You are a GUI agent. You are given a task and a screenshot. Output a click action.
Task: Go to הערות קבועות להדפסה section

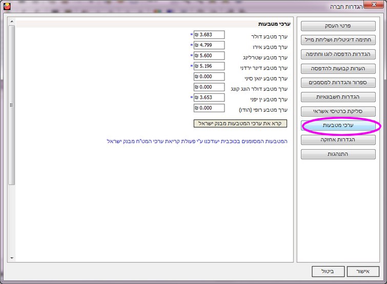[338, 68]
